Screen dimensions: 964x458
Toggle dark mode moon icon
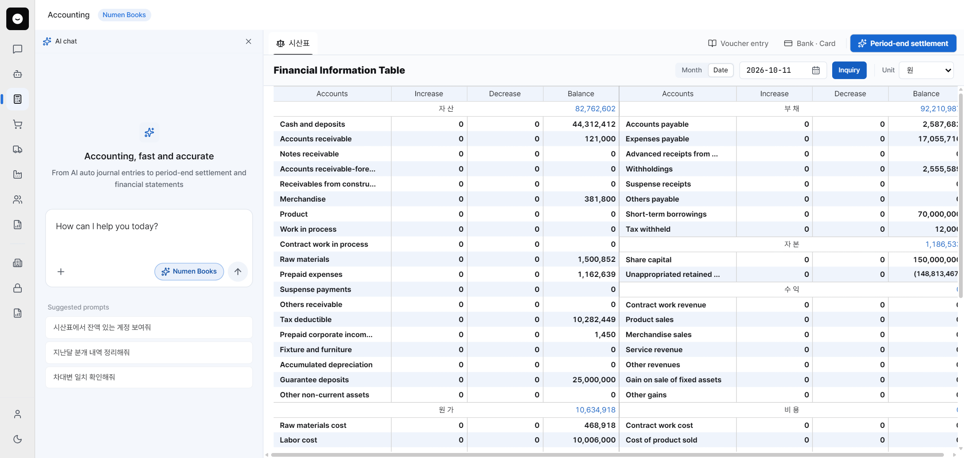click(17, 439)
